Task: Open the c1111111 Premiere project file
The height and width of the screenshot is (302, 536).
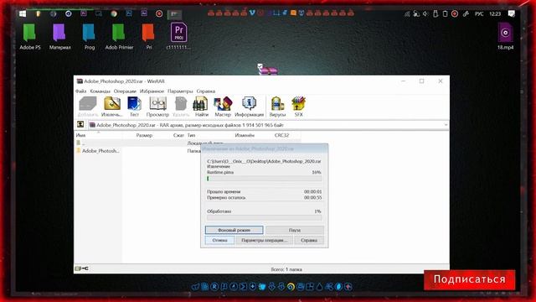Action: coord(178,37)
